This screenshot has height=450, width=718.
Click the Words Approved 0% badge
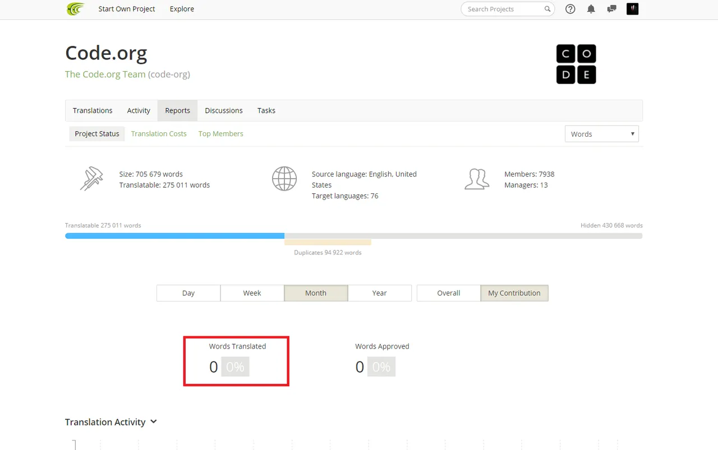[381, 367]
